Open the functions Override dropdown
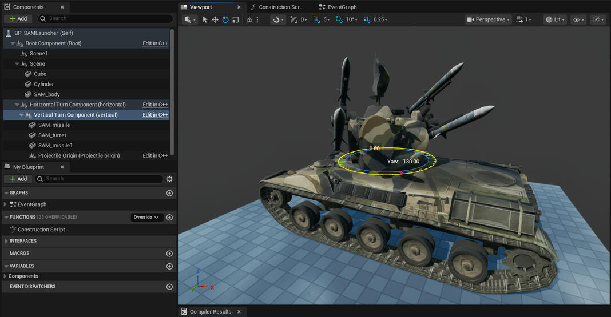The width and height of the screenshot is (611, 317). pos(146,218)
